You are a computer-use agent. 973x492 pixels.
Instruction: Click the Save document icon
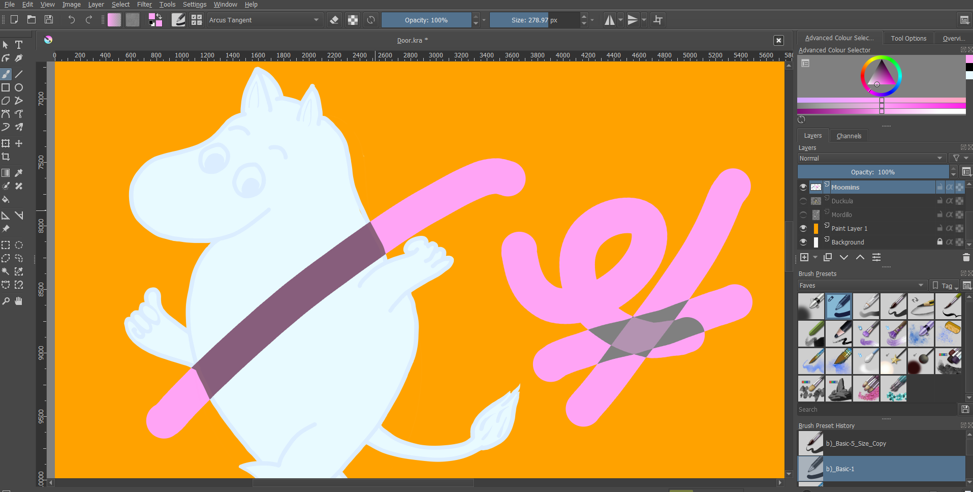click(49, 19)
